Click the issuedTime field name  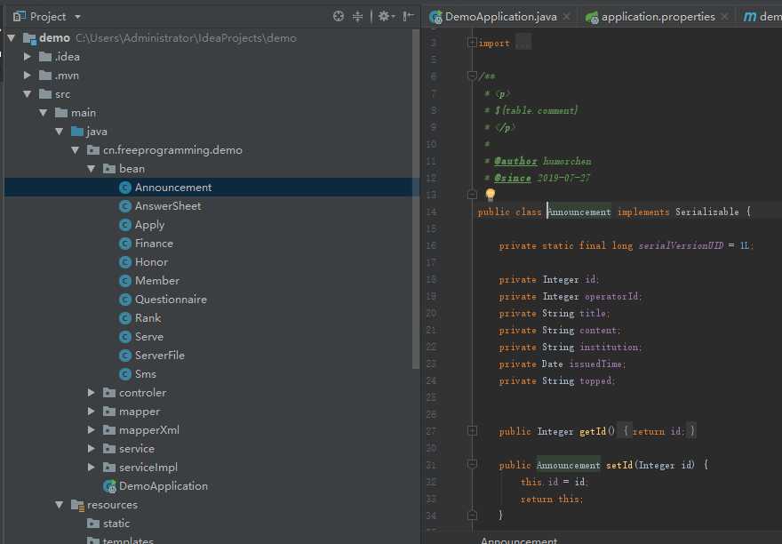[595, 364]
